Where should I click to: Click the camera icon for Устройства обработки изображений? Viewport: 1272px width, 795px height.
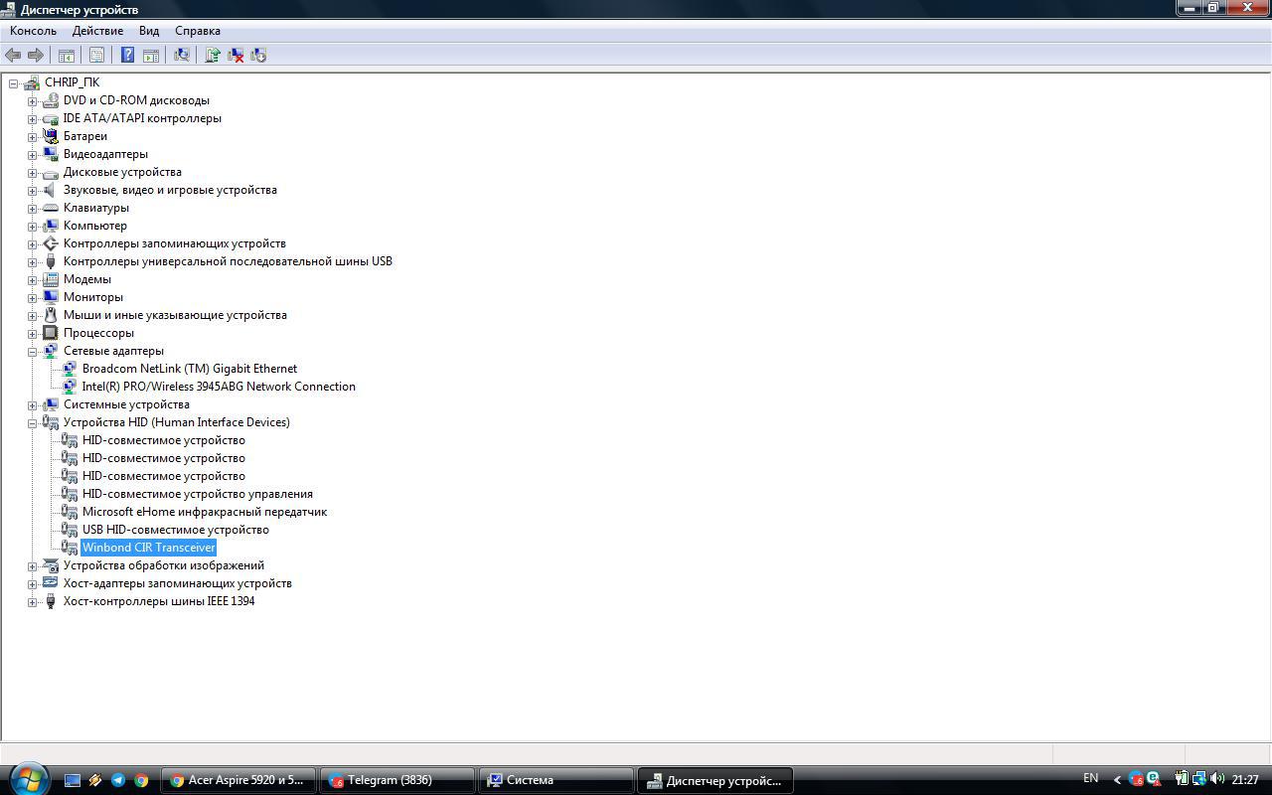[x=51, y=565]
